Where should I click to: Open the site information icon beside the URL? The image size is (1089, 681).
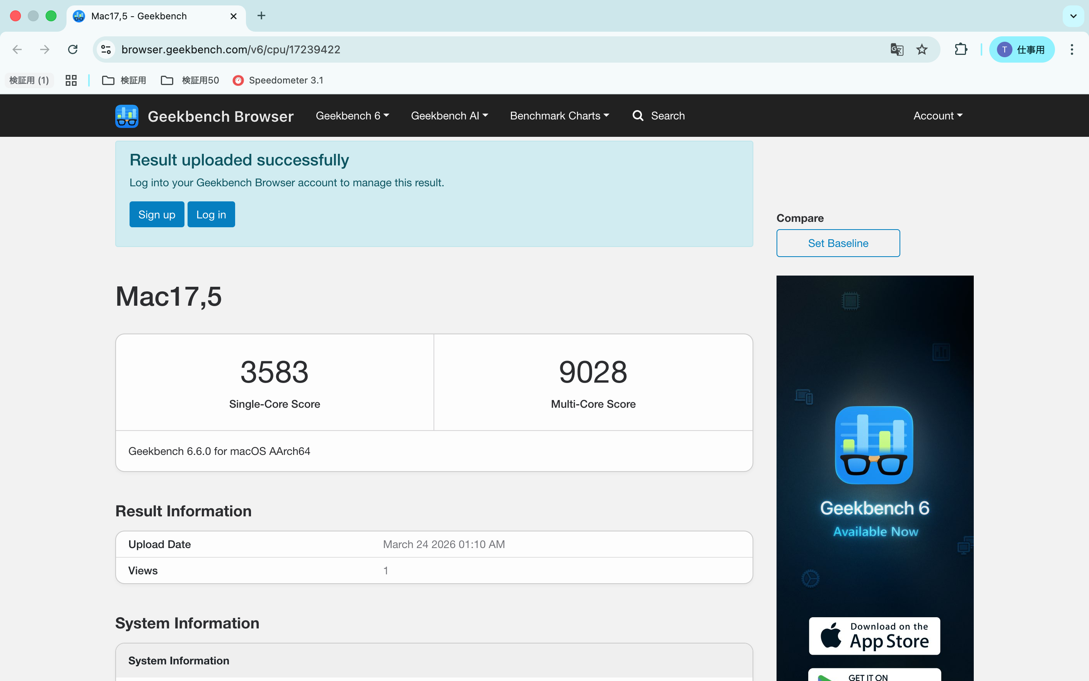point(106,49)
